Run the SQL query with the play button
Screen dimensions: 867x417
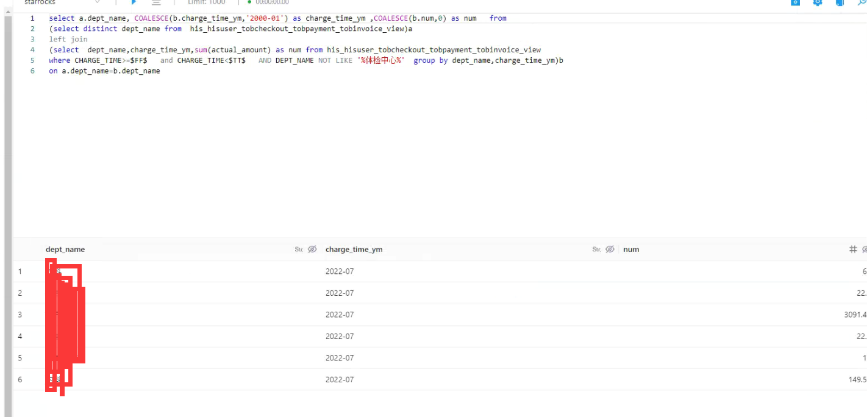134,2
